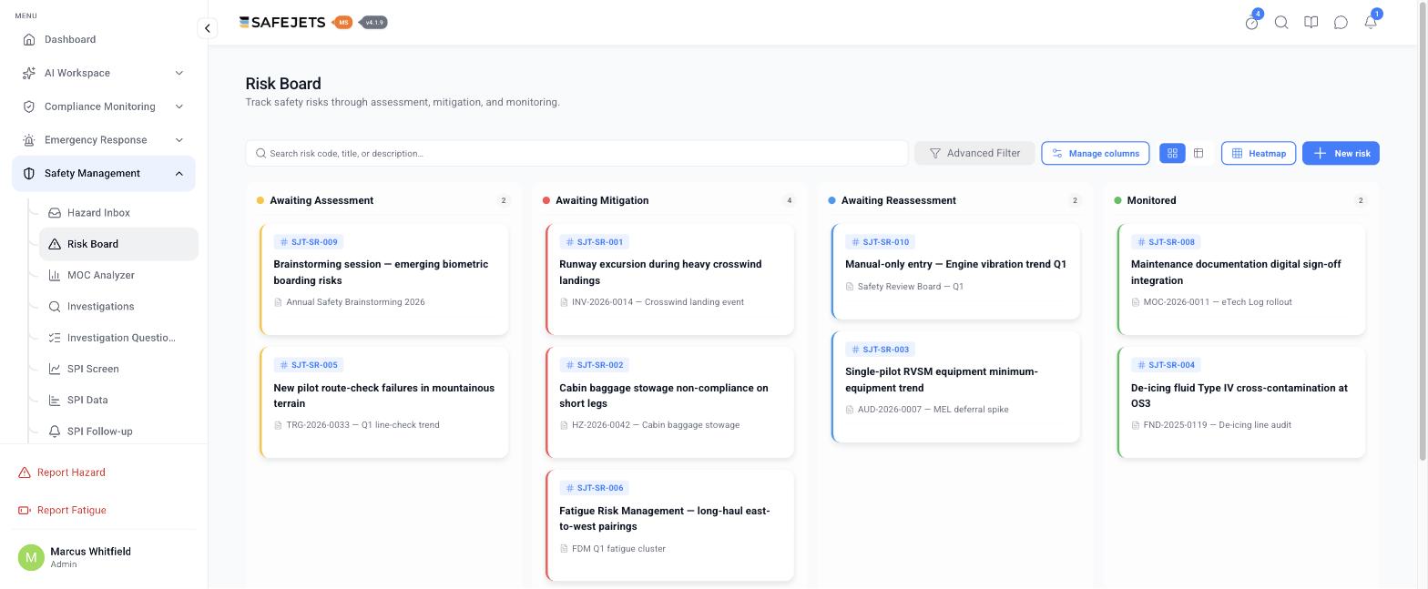Collapse the sidebar with the arrow button
This screenshot has height=589, width=1428.
[x=207, y=28]
